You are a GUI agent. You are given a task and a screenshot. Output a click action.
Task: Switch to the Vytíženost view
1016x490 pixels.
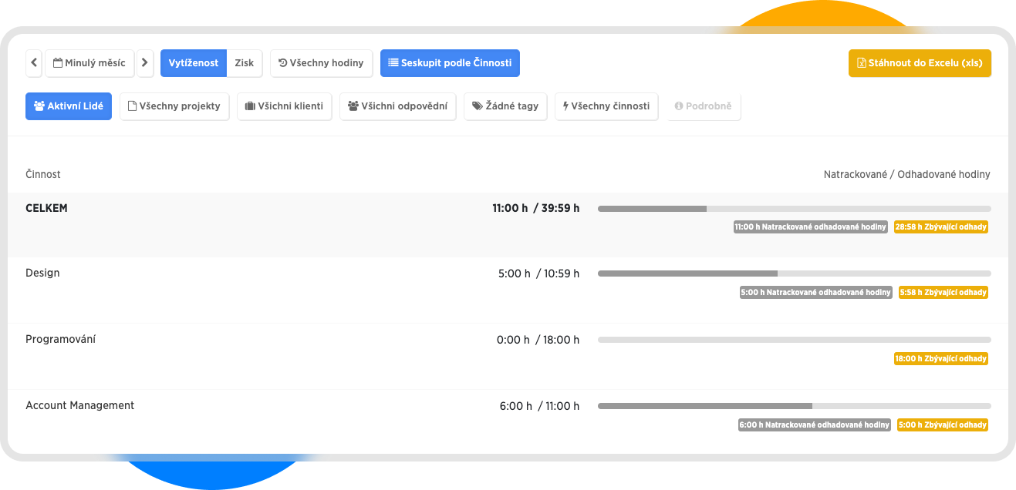(x=193, y=63)
